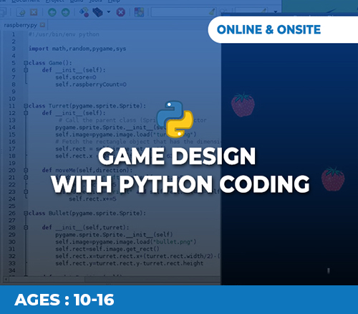Click the red circle X stop icon
The width and height of the screenshot is (358, 314).
[x=120, y=12]
